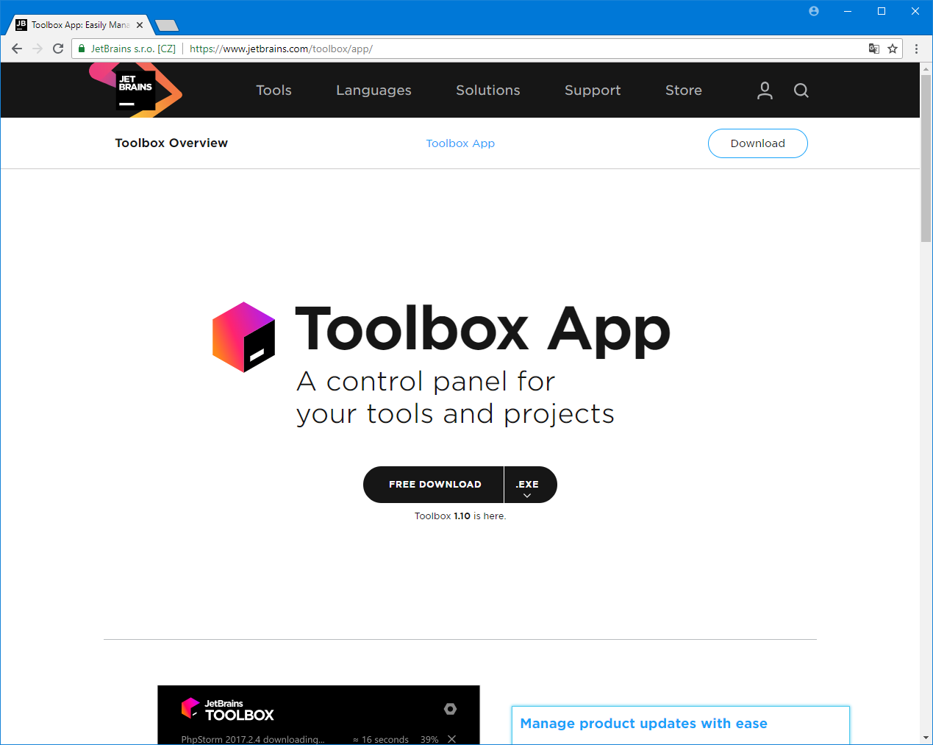Click the scrollbar down arrow

tap(926, 738)
